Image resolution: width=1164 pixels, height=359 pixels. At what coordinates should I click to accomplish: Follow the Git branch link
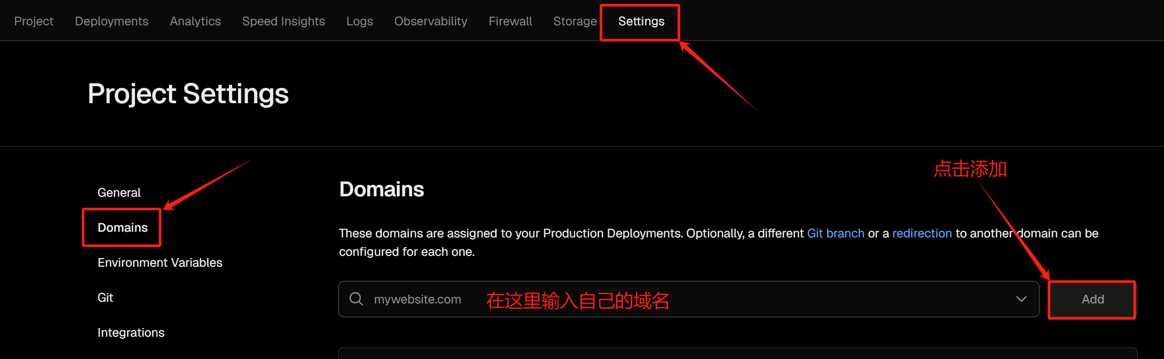(x=835, y=233)
